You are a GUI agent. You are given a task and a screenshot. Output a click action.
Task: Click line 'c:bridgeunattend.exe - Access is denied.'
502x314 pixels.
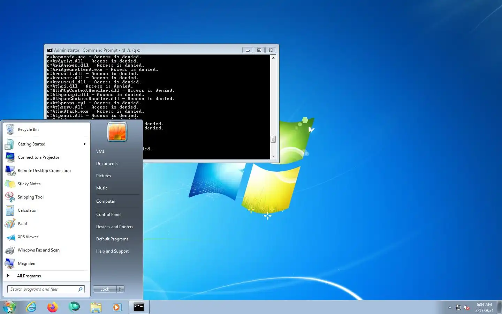click(x=102, y=69)
